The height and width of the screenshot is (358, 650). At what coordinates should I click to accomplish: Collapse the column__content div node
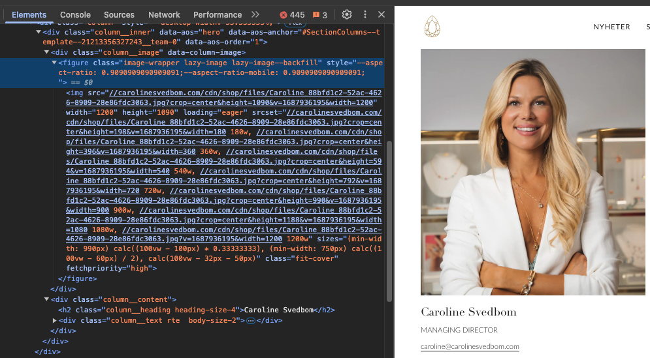point(46,299)
